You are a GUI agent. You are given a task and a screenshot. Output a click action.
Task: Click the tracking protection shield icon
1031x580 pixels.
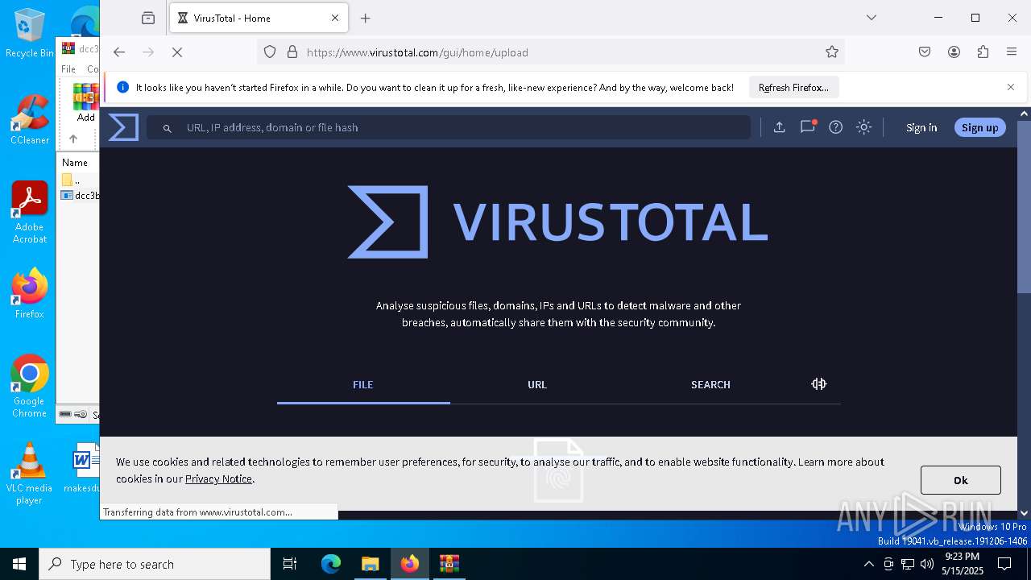(x=270, y=52)
